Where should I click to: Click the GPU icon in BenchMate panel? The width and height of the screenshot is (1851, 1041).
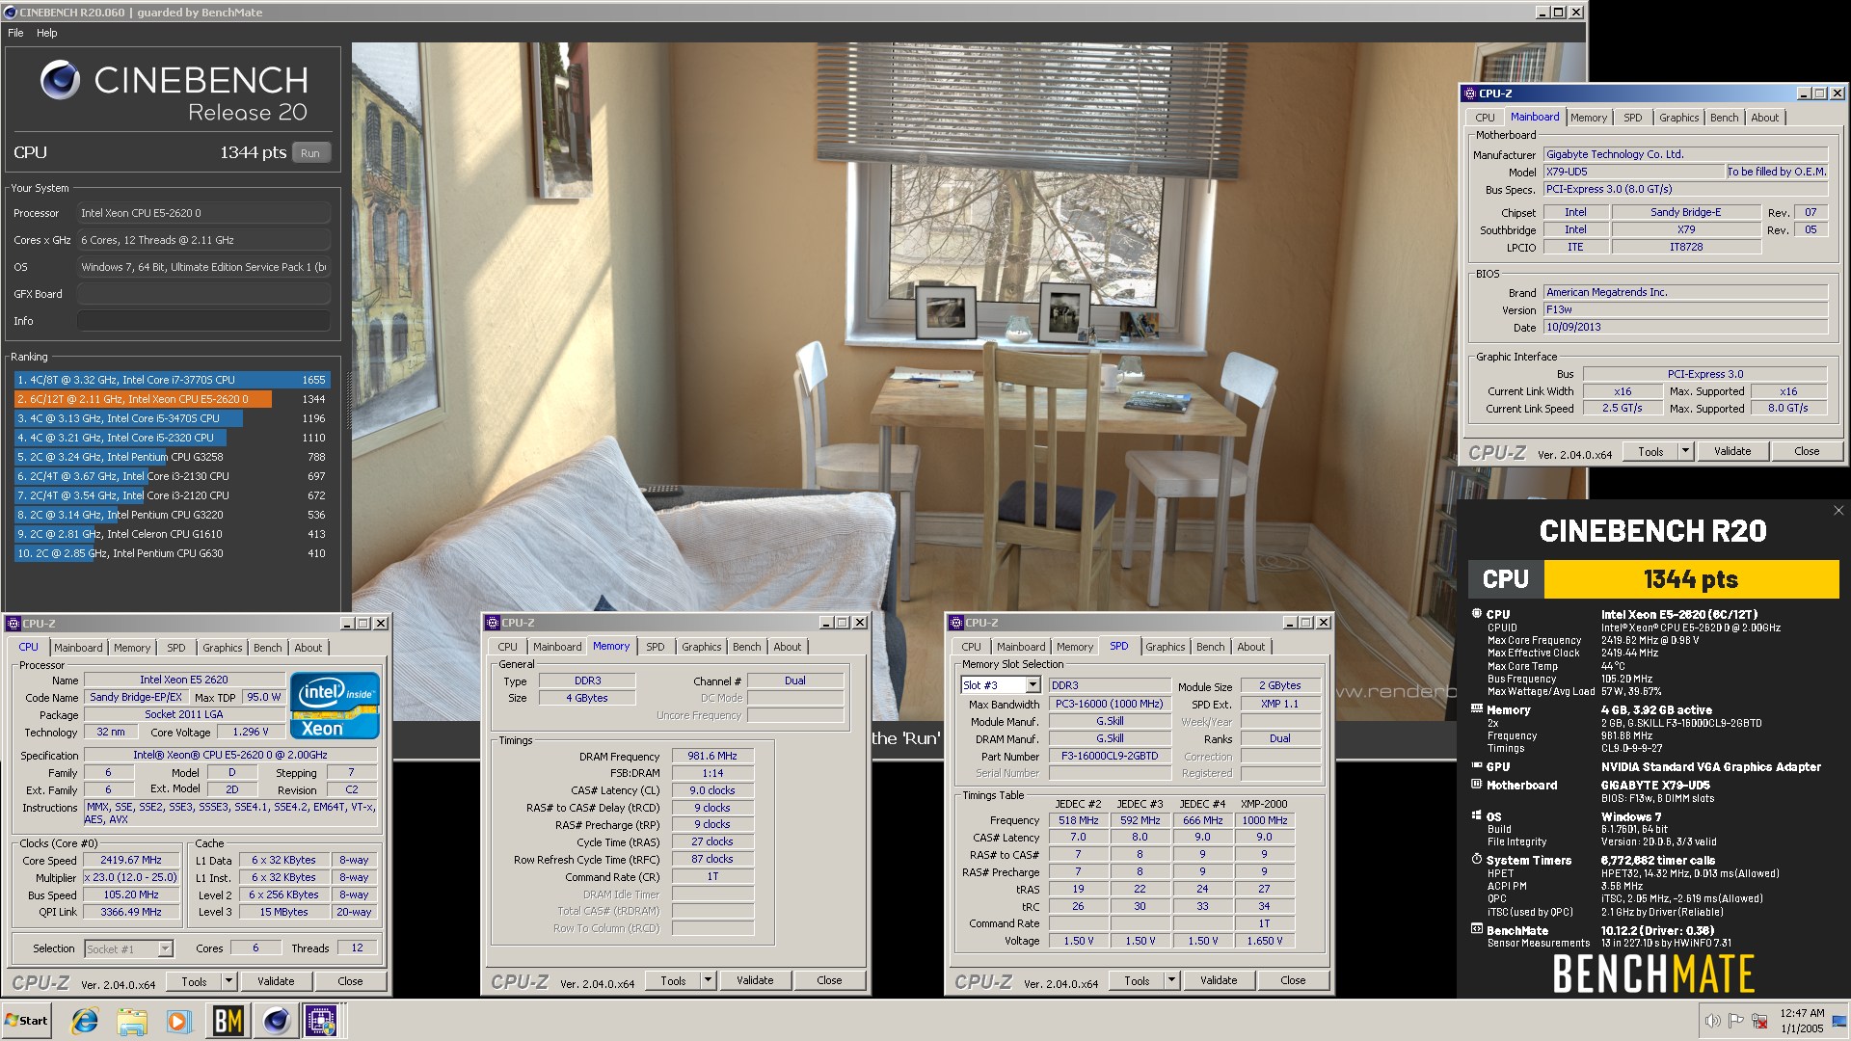(1476, 765)
